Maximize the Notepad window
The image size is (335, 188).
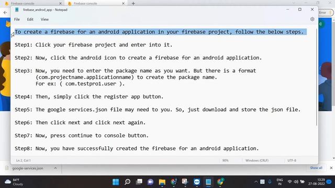pyautogui.click(x=300, y=9)
